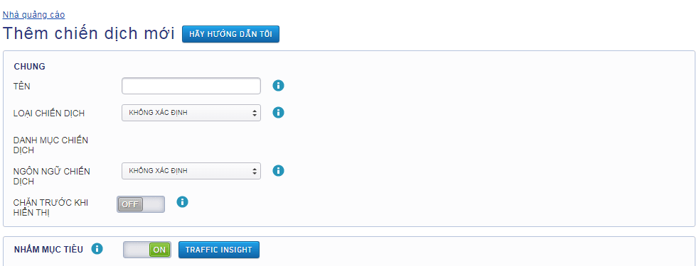699x266 pixels.
Task: Click the Thêm chiến dịch mới heading
Action: point(89,33)
